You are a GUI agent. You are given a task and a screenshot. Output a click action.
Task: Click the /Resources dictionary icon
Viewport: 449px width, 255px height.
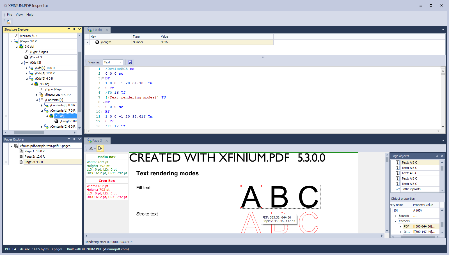(41, 95)
